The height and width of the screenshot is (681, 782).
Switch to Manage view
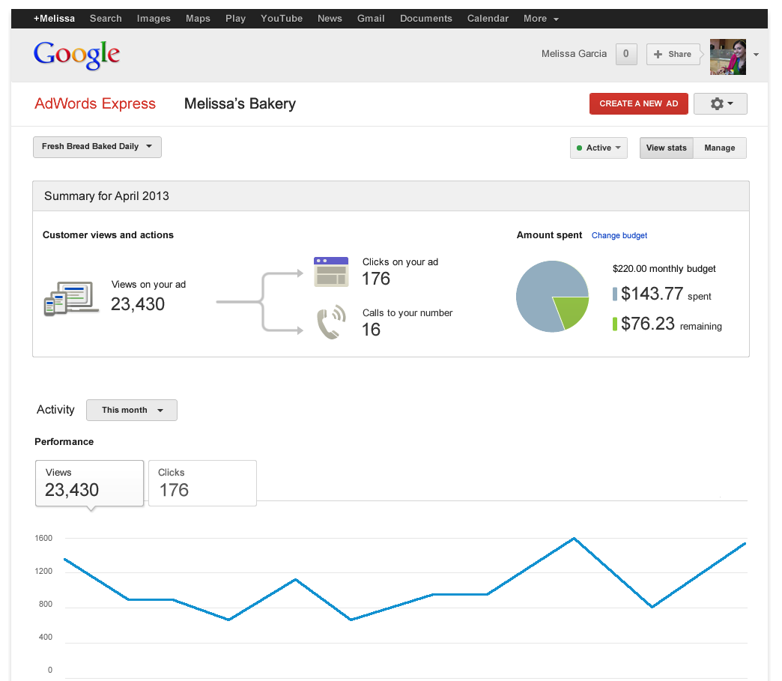(720, 148)
